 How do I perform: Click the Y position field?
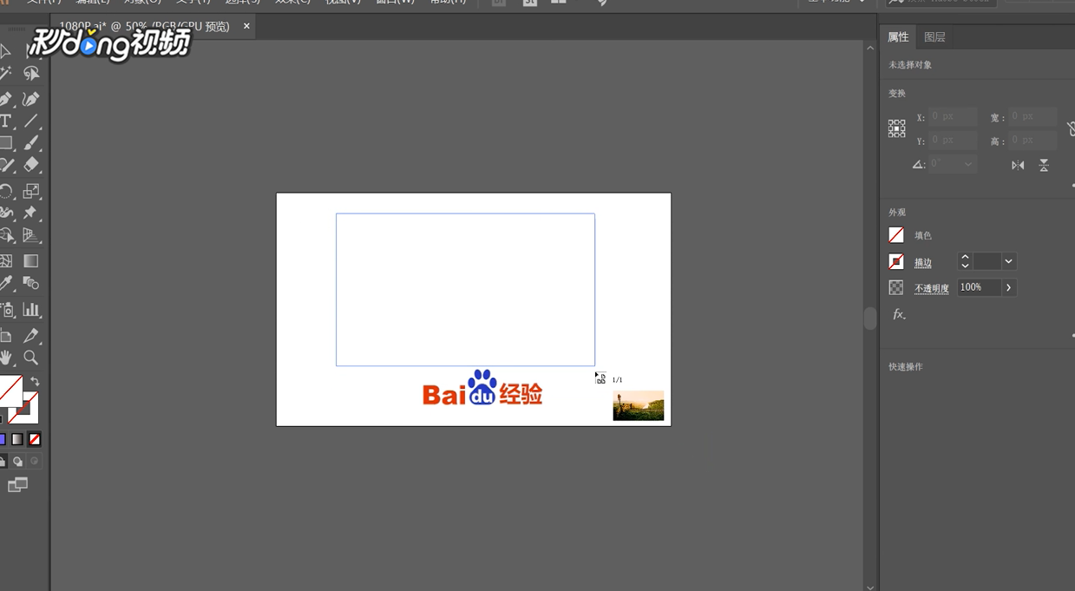(953, 140)
